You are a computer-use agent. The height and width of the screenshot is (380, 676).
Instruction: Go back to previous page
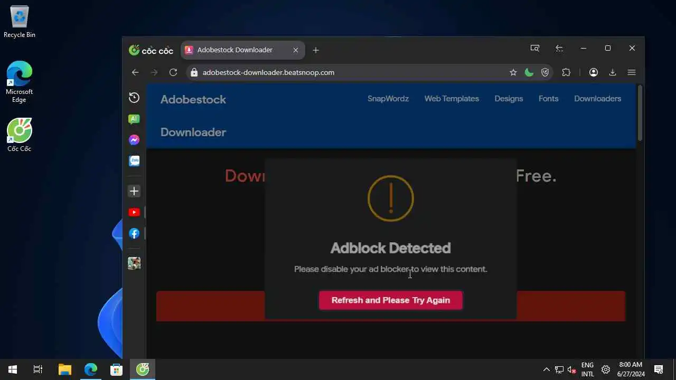(x=135, y=72)
